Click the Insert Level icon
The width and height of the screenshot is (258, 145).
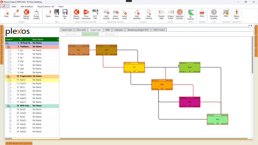tap(124, 14)
